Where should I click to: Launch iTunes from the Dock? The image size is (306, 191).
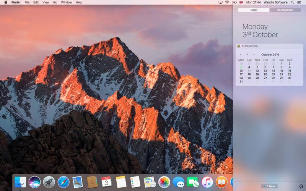click(x=207, y=182)
